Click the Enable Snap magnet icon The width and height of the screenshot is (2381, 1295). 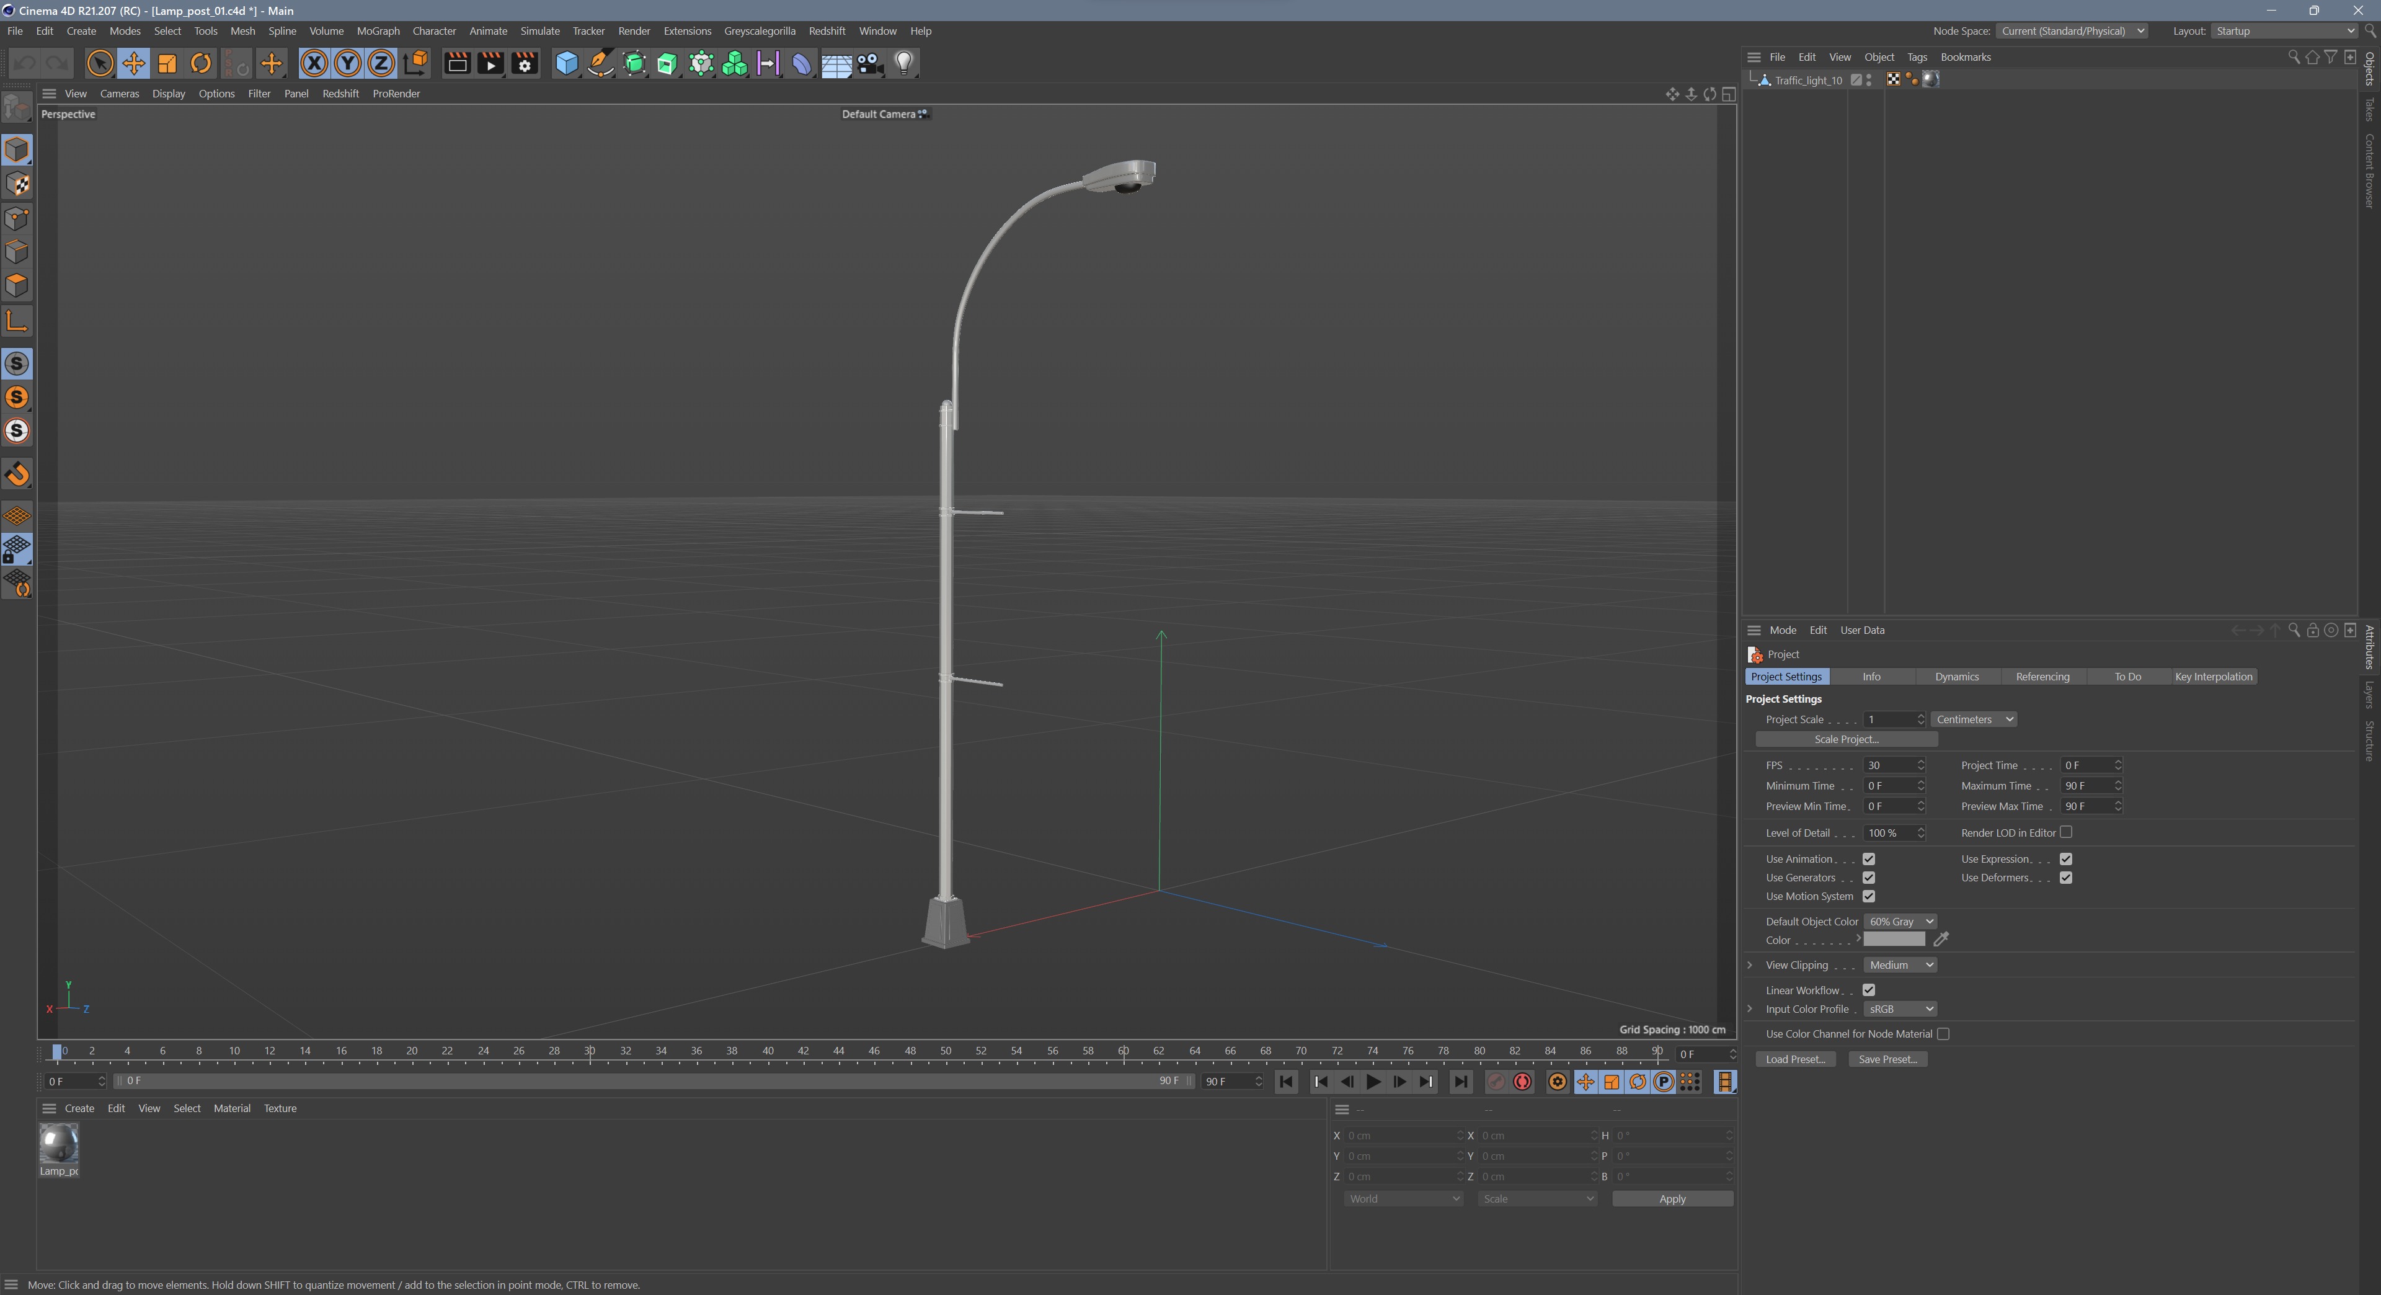coord(17,475)
